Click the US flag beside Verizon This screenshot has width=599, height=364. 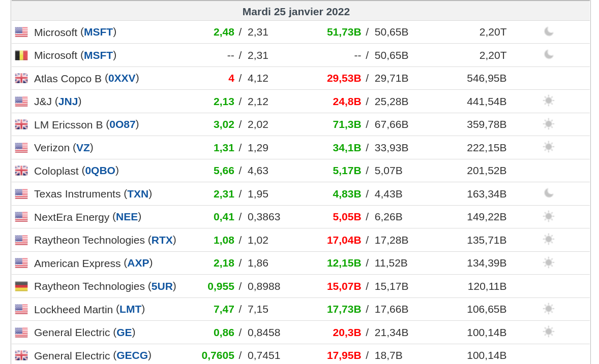point(21,148)
